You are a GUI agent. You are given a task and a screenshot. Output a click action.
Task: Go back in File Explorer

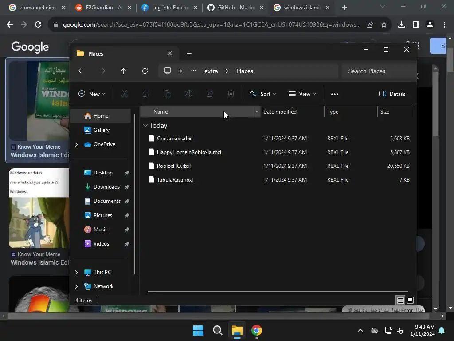[81, 71]
